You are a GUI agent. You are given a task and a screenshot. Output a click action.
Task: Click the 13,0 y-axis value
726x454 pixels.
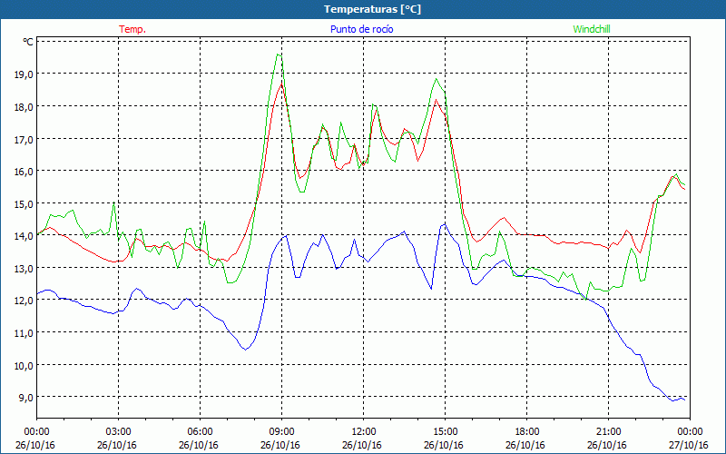click(x=25, y=268)
